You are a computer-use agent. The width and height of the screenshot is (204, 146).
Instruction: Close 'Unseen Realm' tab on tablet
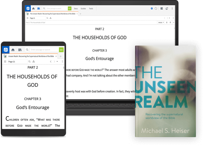pos(56,56)
